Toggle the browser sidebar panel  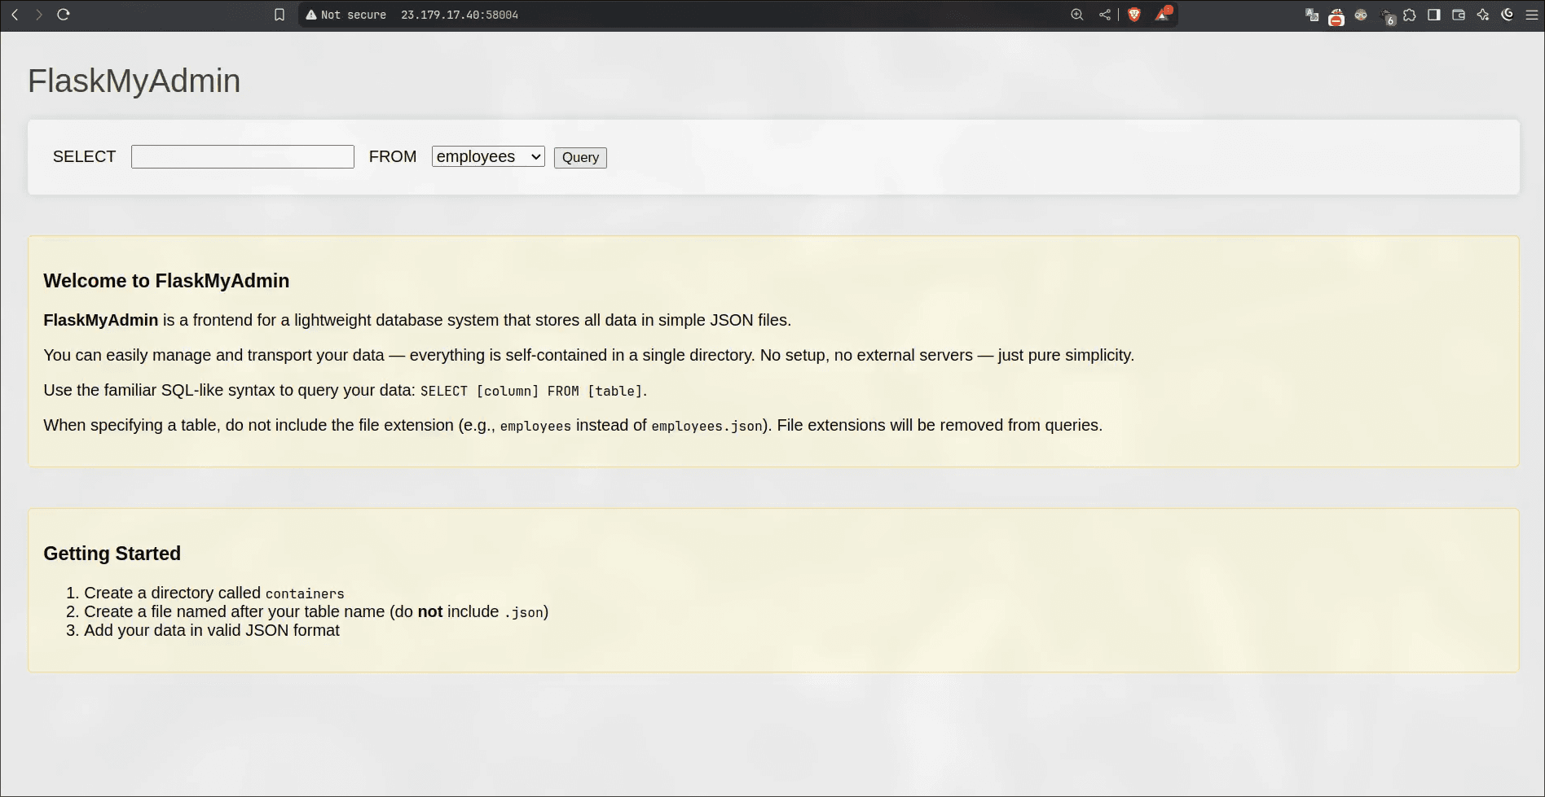tap(1434, 14)
